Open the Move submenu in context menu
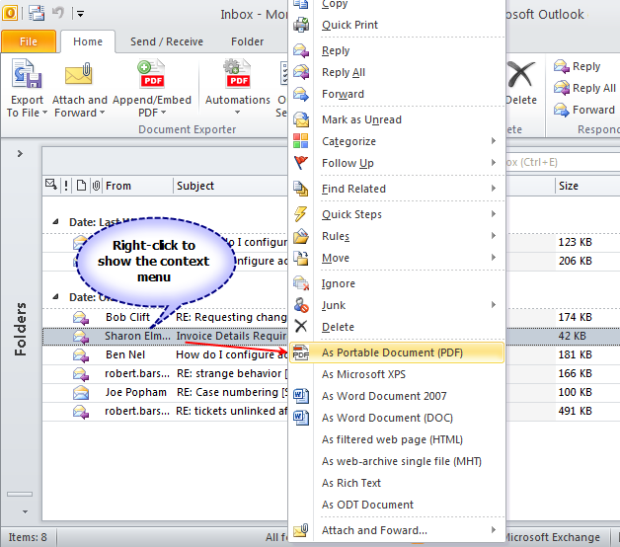The image size is (620, 547). (397, 258)
